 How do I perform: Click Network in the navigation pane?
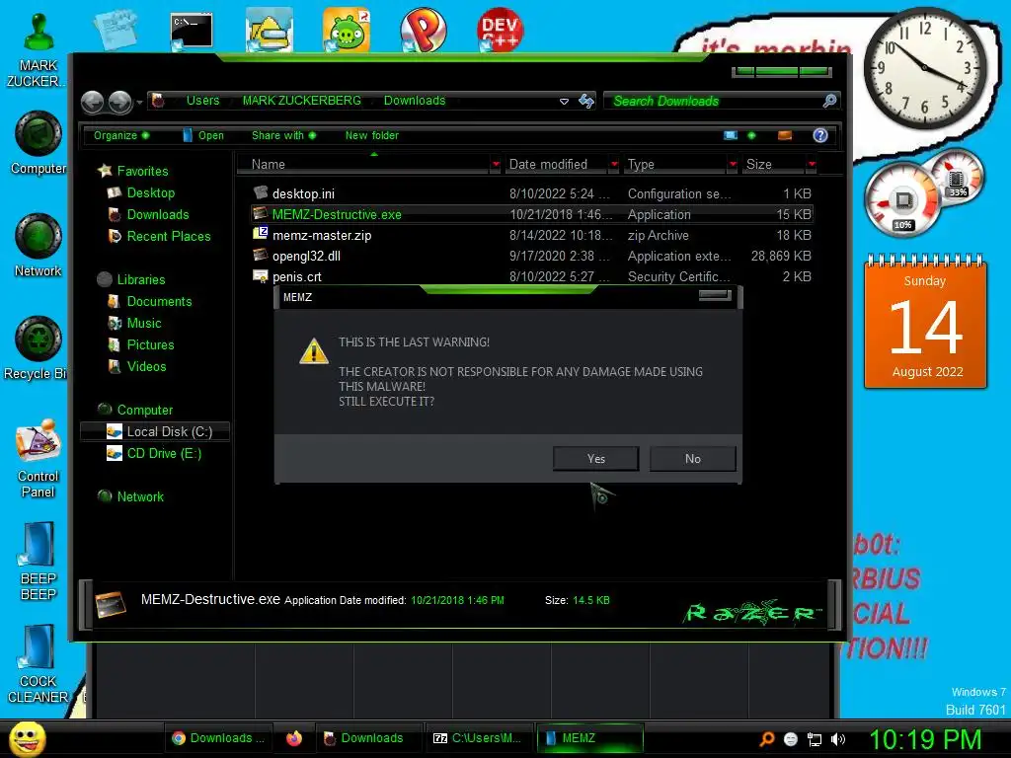point(131,497)
